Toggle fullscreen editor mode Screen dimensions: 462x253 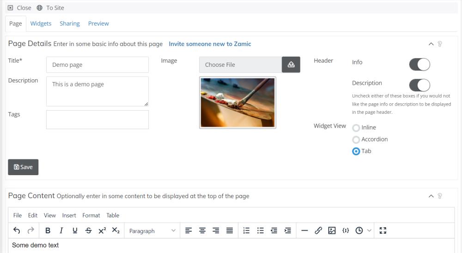click(x=383, y=231)
